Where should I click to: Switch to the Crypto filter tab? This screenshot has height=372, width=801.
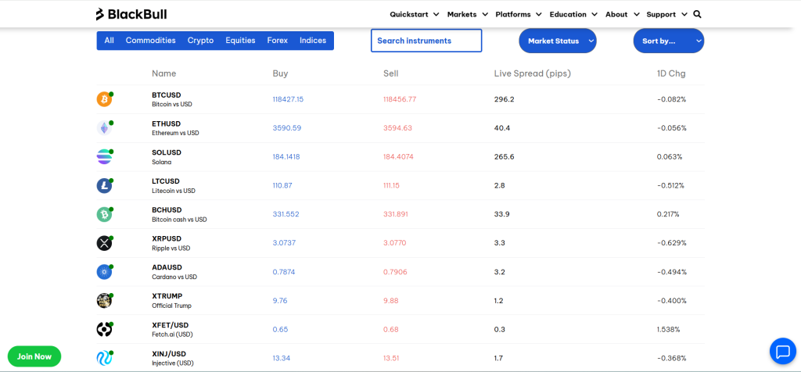[200, 41]
